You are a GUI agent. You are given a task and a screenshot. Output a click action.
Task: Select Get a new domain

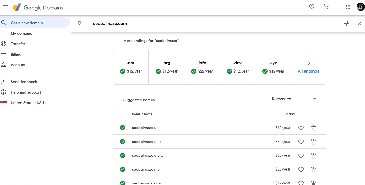[35, 23]
